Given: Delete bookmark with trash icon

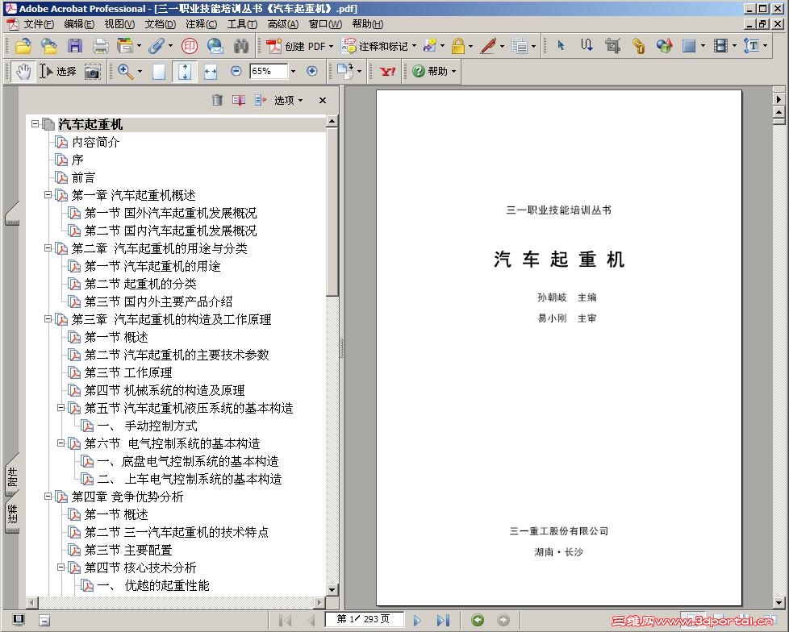Looking at the screenshot, I should tap(217, 100).
